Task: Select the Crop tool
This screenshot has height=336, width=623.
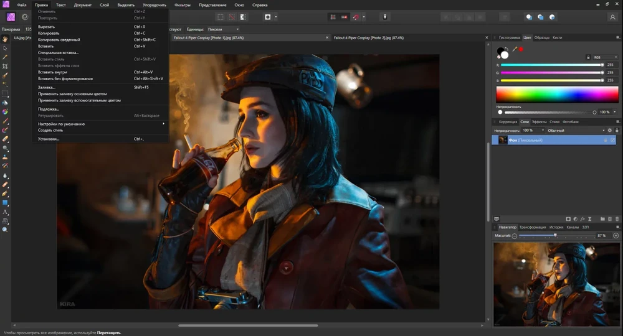Action: (x=5, y=66)
